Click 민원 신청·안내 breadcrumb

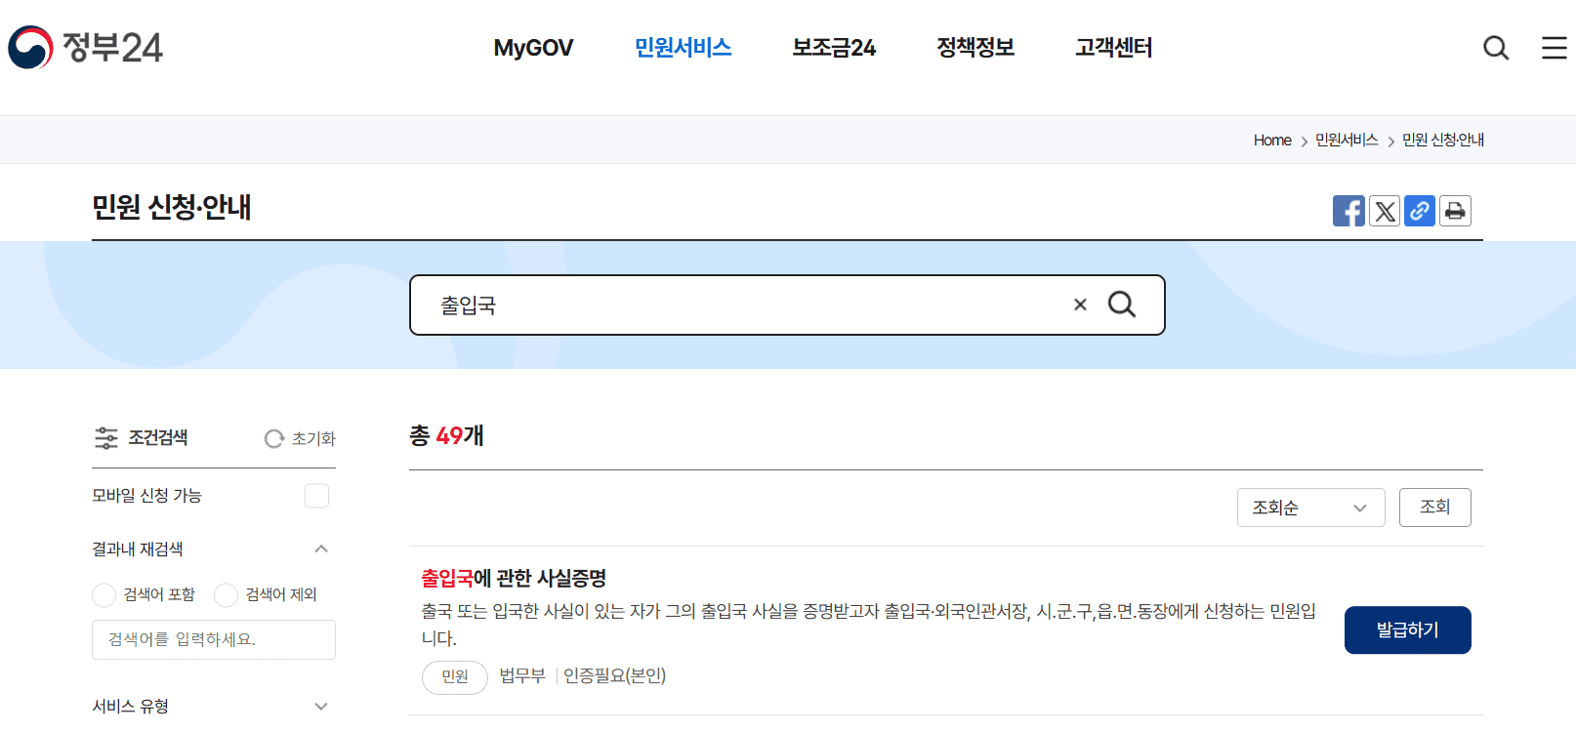1443,141
